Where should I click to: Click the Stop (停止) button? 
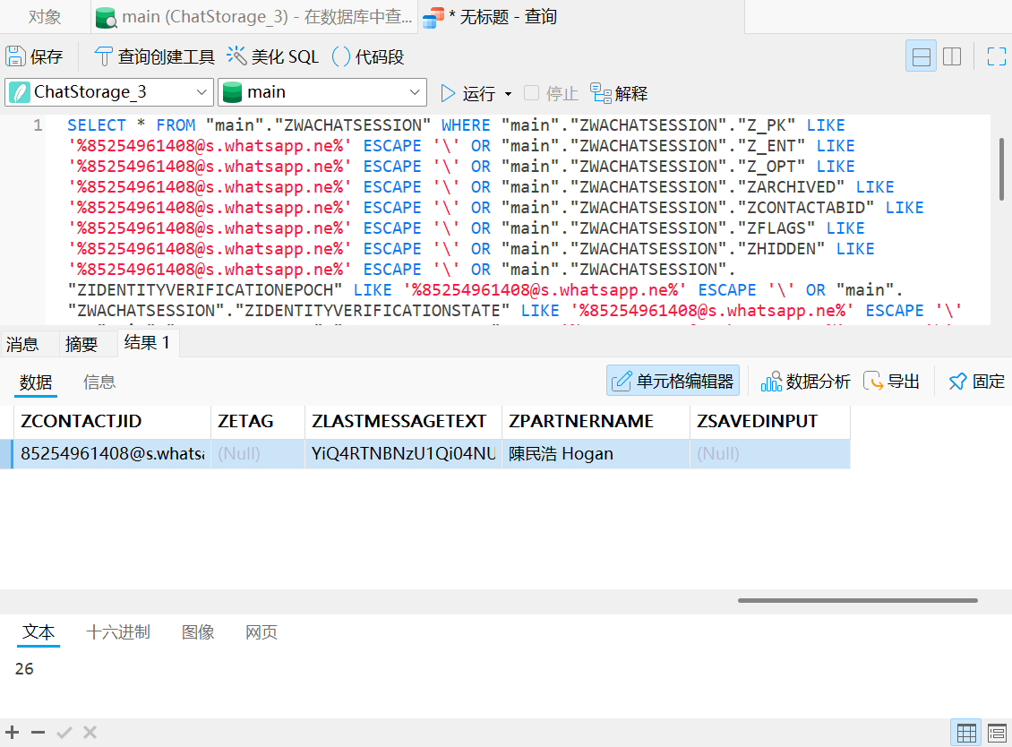coord(551,94)
